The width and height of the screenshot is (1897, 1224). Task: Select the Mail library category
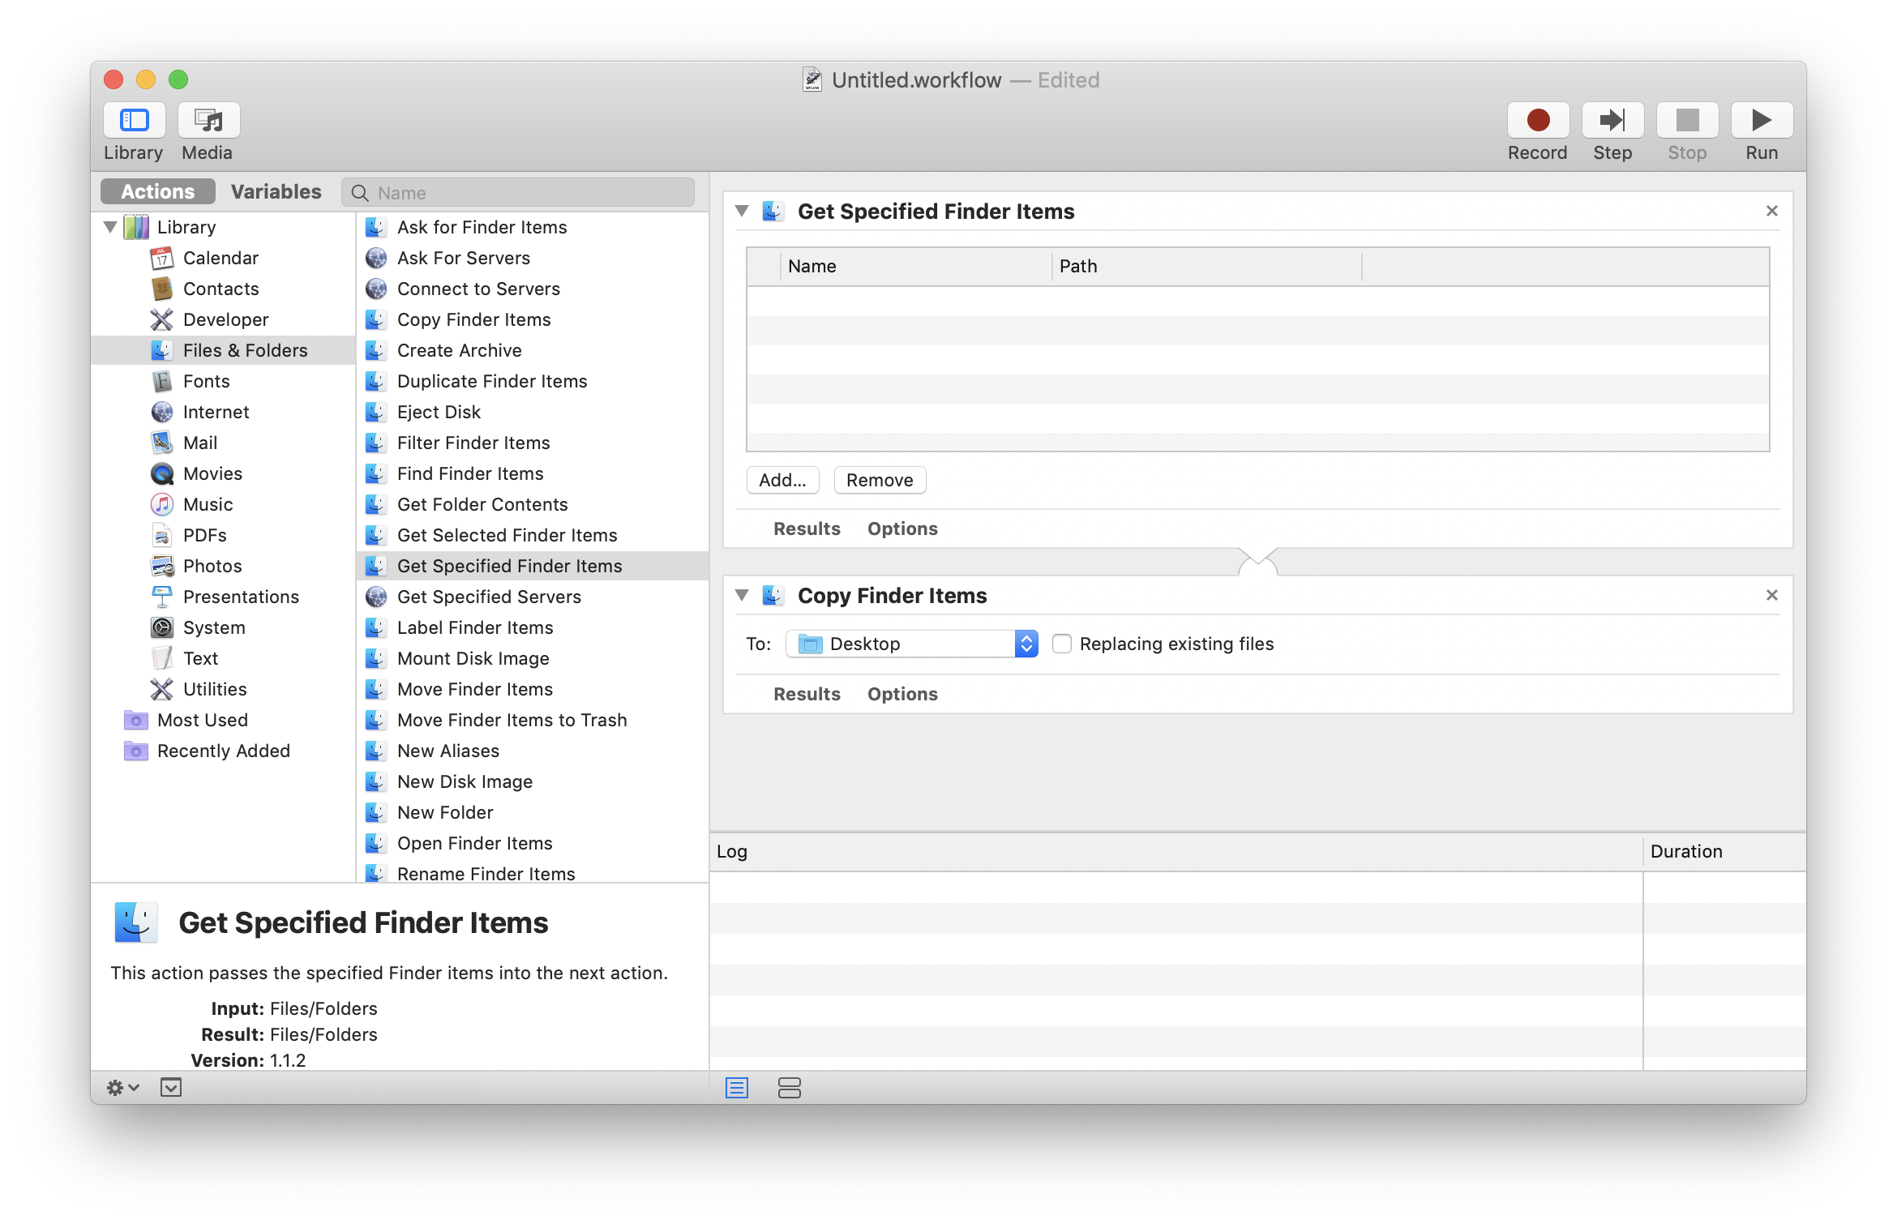[223, 443]
